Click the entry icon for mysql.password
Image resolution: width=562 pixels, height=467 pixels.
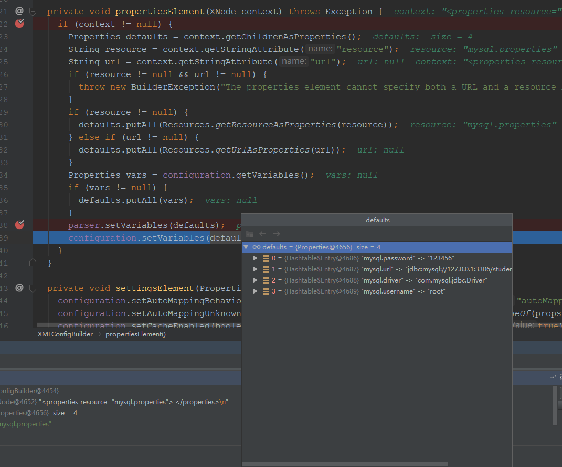266,258
